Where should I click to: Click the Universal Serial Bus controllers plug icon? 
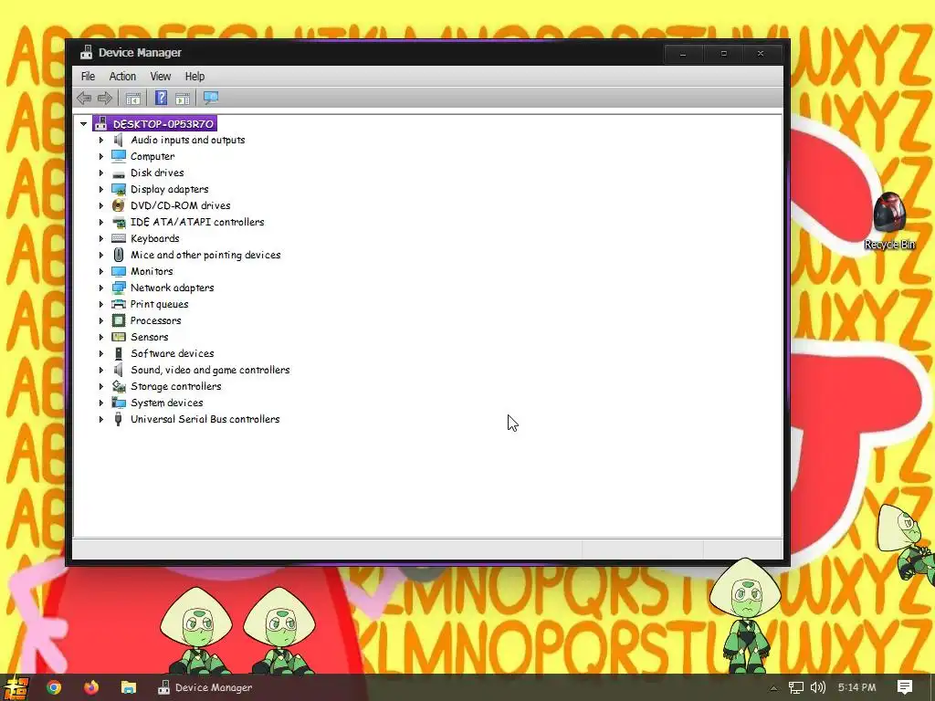(x=119, y=419)
